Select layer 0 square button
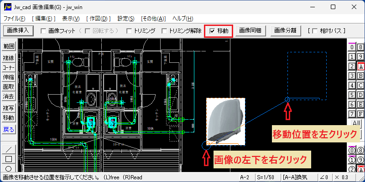Screen dimensions: 365x182 [x=352, y=47]
